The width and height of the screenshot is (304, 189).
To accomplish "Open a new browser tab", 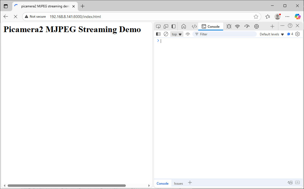I will pyautogui.click(x=82, y=6).
